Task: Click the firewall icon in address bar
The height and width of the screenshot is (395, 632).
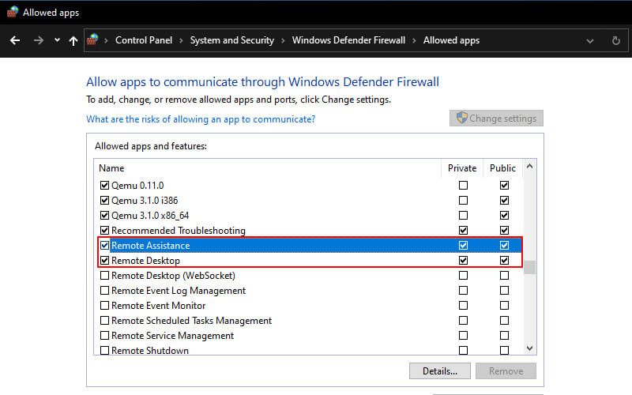Action: coord(93,40)
